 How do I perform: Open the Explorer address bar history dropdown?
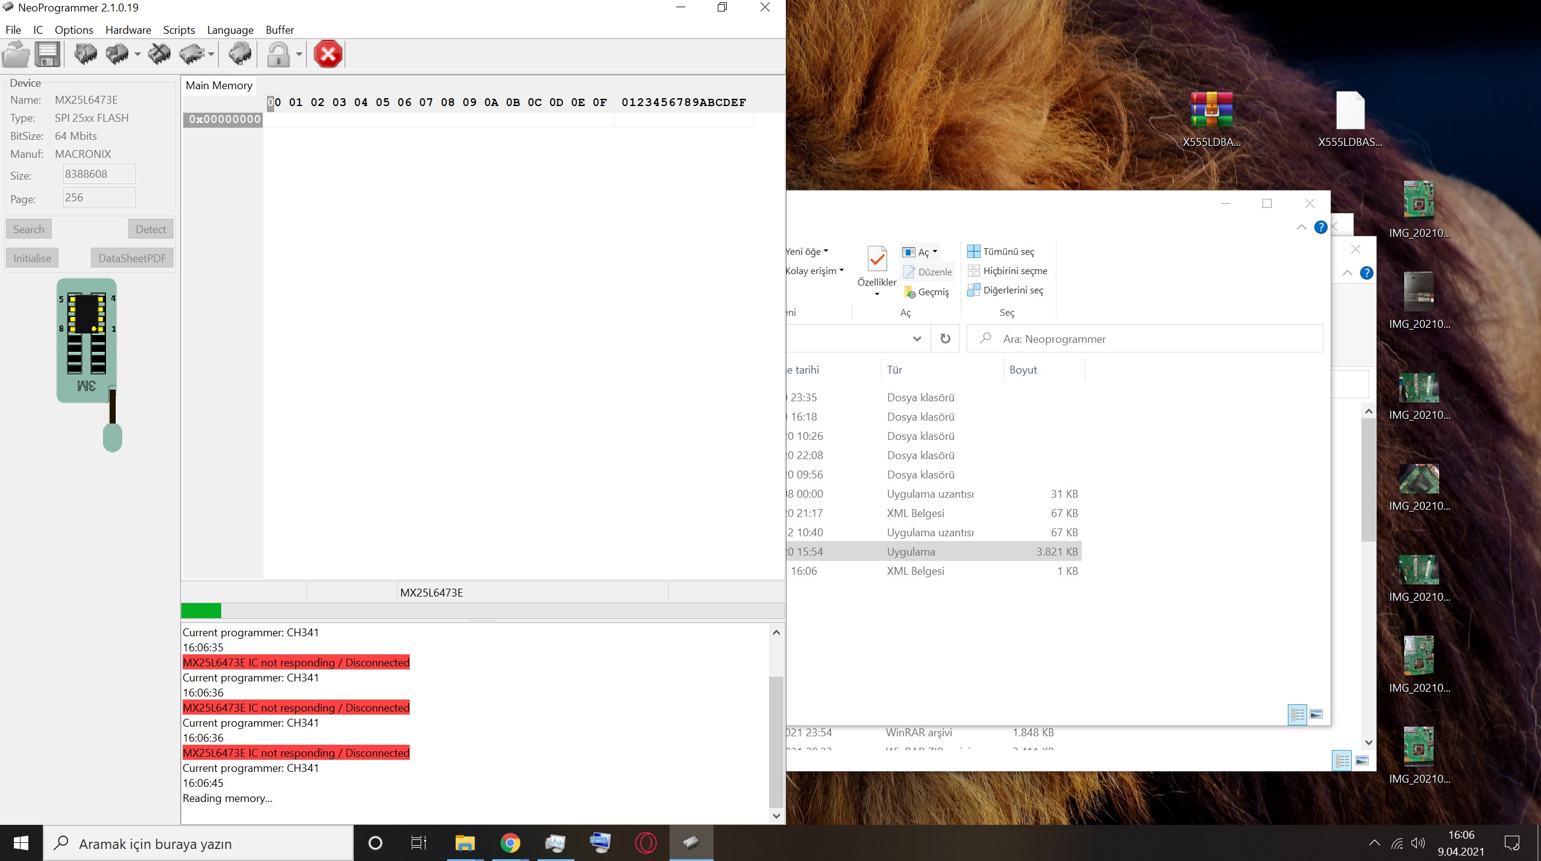click(917, 339)
